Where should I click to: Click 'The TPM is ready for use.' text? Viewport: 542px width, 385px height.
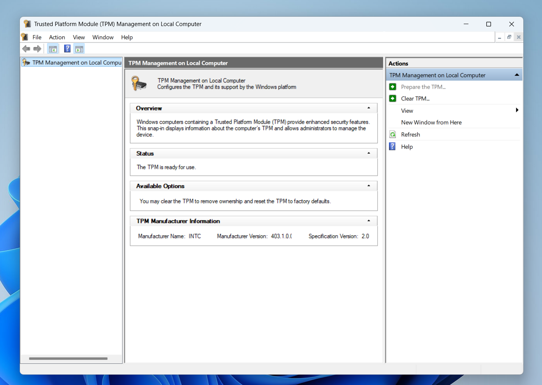pos(166,167)
